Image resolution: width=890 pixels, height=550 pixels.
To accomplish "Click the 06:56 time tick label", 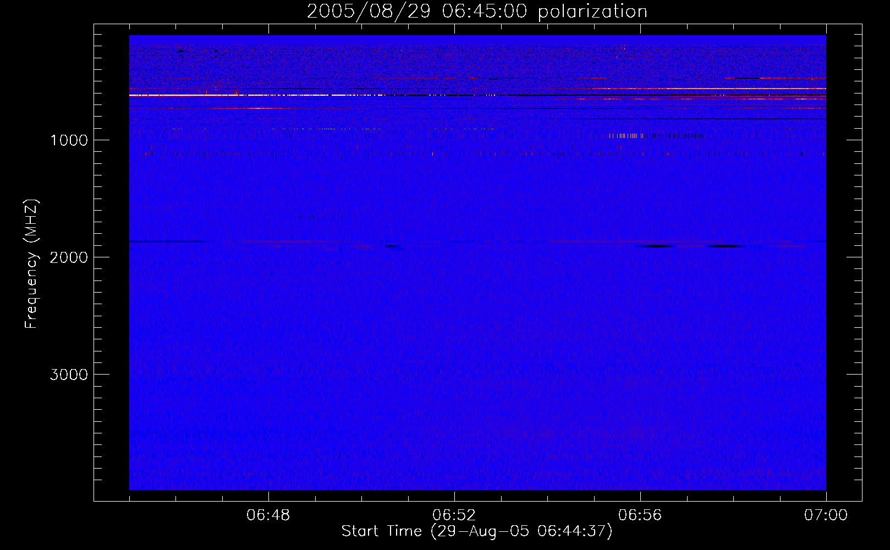I will [640, 515].
